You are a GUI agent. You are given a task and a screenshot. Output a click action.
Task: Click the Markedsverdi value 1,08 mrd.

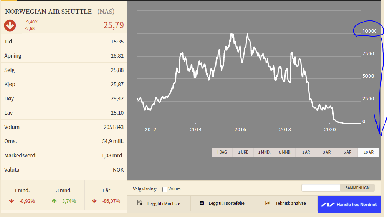tap(112, 156)
